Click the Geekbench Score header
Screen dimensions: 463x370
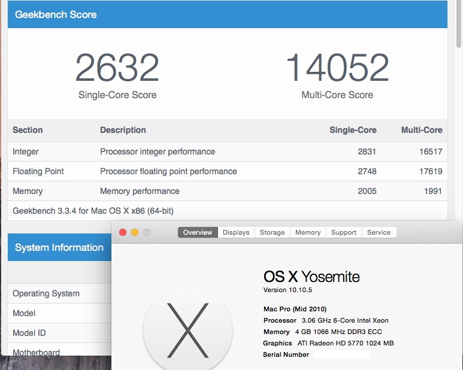[x=228, y=14]
